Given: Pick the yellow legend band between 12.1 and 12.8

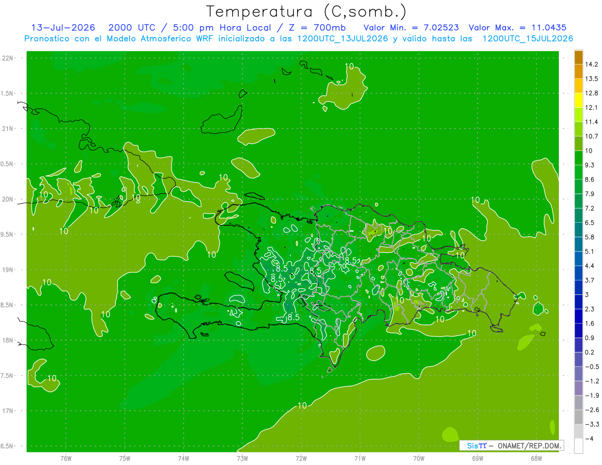Looking at the screenshot, I should pos(578,100).
